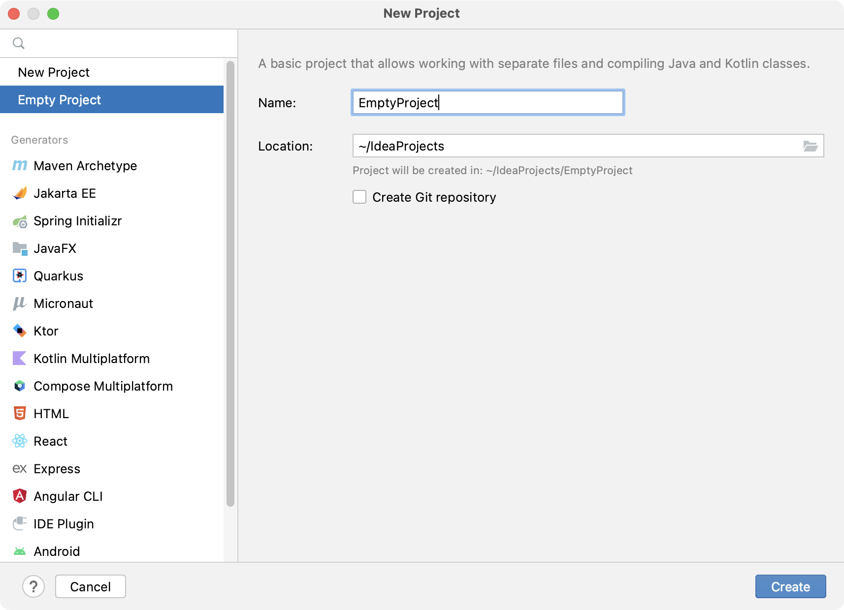
Task: Click the Angular CLI shield icon
Action: pyautogui.click(x=20, y=496)
